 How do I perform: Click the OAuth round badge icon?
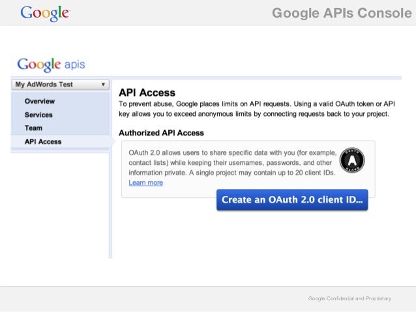coord(352,160)
